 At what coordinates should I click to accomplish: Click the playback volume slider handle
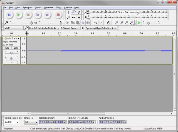point(61,23)
